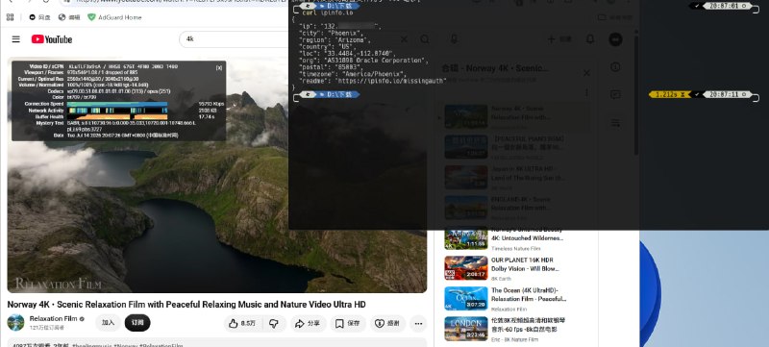Click the Connection Speed graph in stats overlay
Image resolution: width=769 pixels, height=347 pixels.
click(x=116, y=104)
